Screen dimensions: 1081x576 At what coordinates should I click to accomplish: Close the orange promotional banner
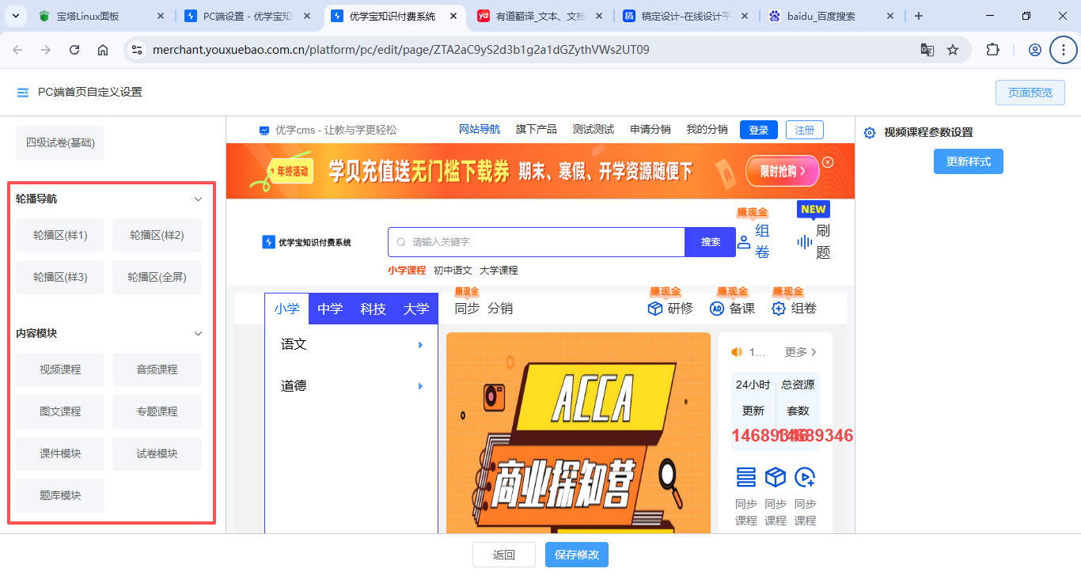pos(828,162)
